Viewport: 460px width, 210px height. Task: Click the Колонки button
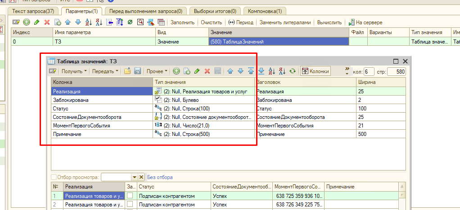316,71
